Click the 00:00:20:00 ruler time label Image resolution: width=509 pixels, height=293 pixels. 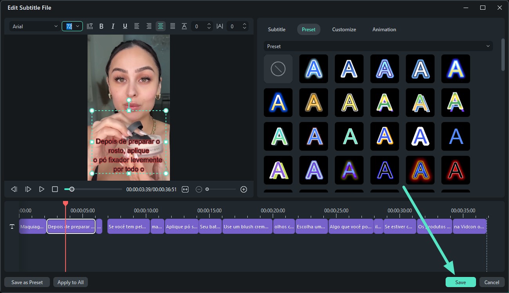coord(273,210)
